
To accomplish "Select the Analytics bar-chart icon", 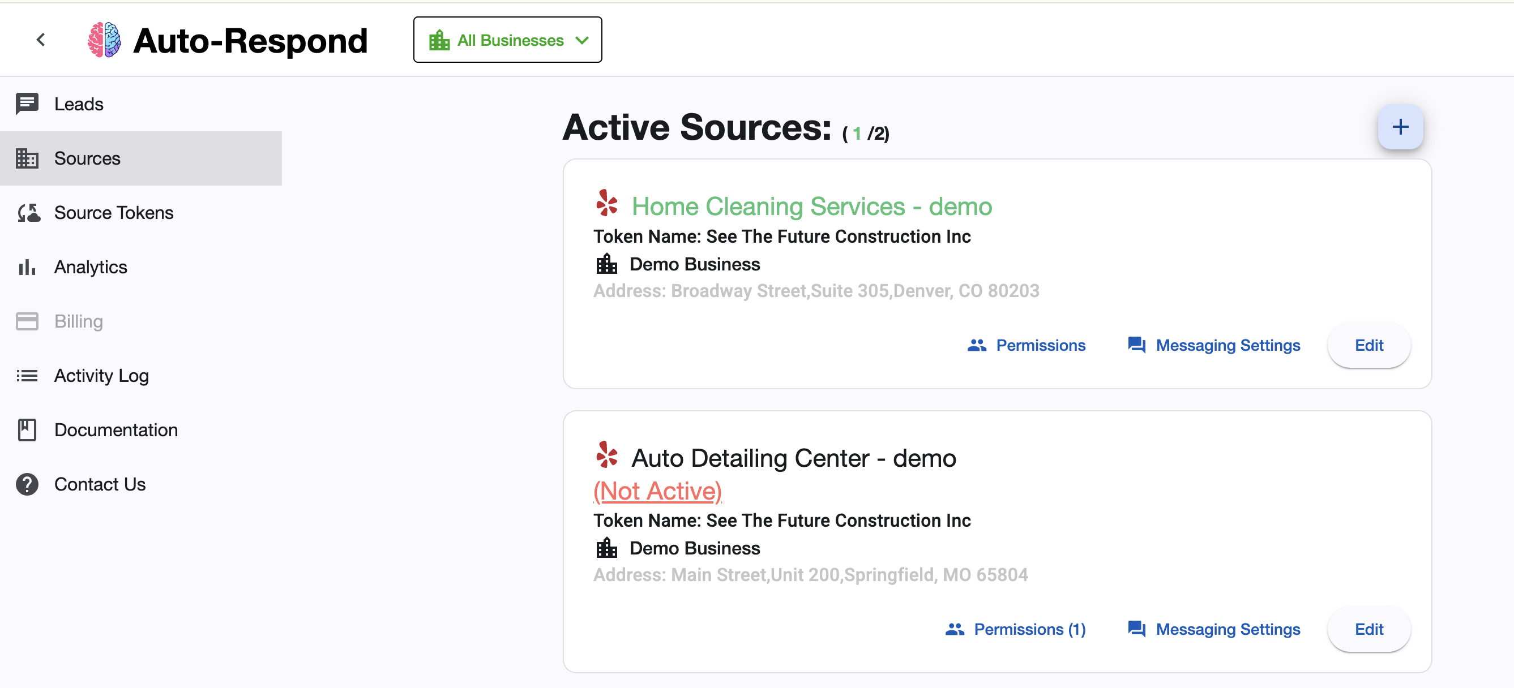I will tap(27, 266).
